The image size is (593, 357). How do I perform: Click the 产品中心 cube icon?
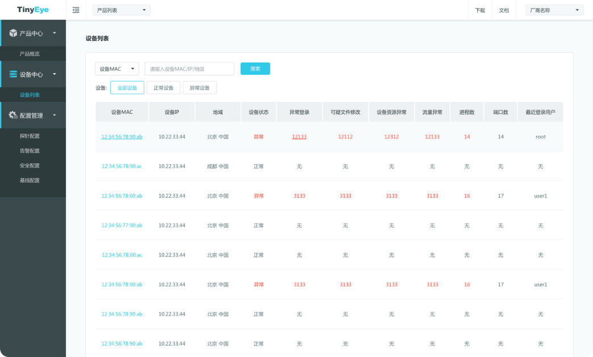pyautogui.click(x=13, y=33)
